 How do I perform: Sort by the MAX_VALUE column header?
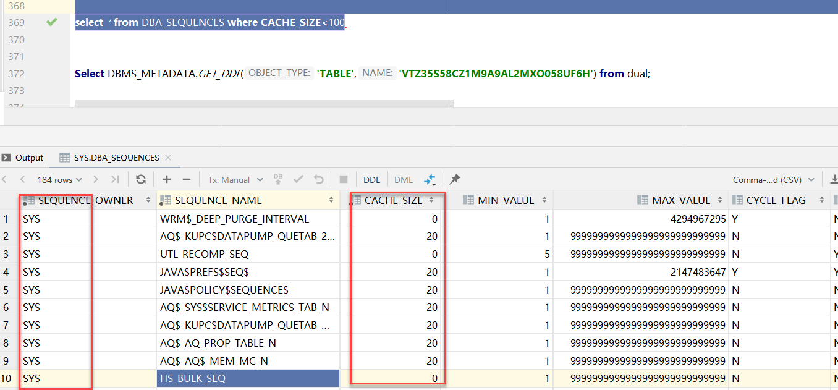pyautogui.click(x=681, y=200)
